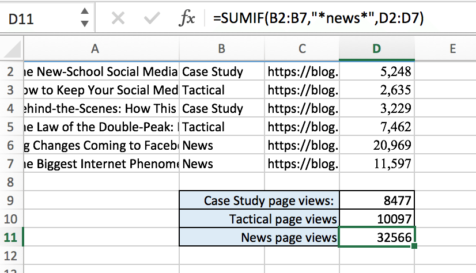Click cell 'Behind-the-Scenes: How This'
This screenshot has height=273, width=476.
coord(101,108)
